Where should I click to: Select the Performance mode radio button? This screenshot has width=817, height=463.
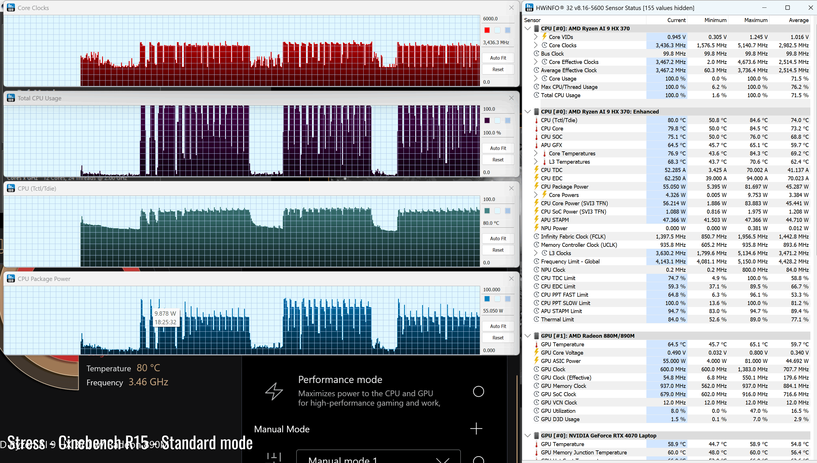coord(478,391)
